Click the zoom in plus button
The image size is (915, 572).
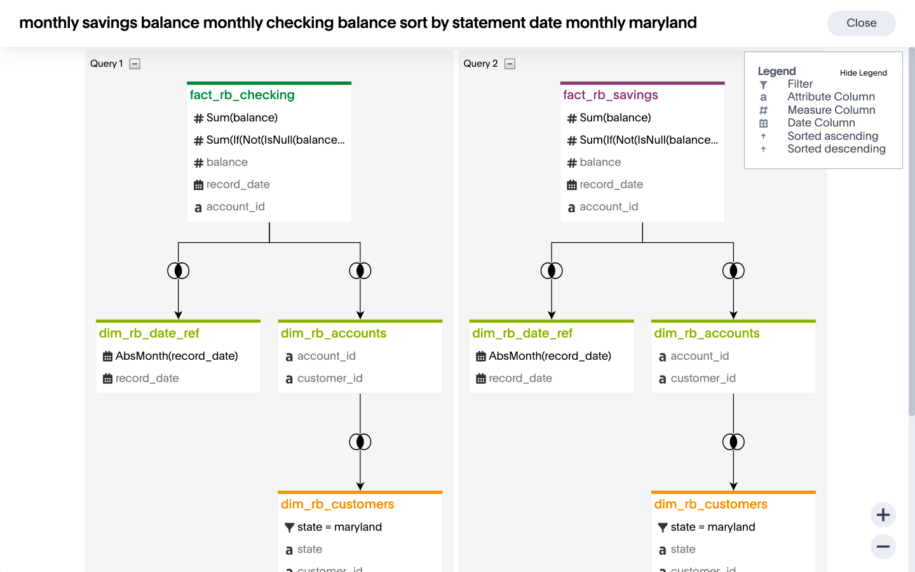pos(883,515)
